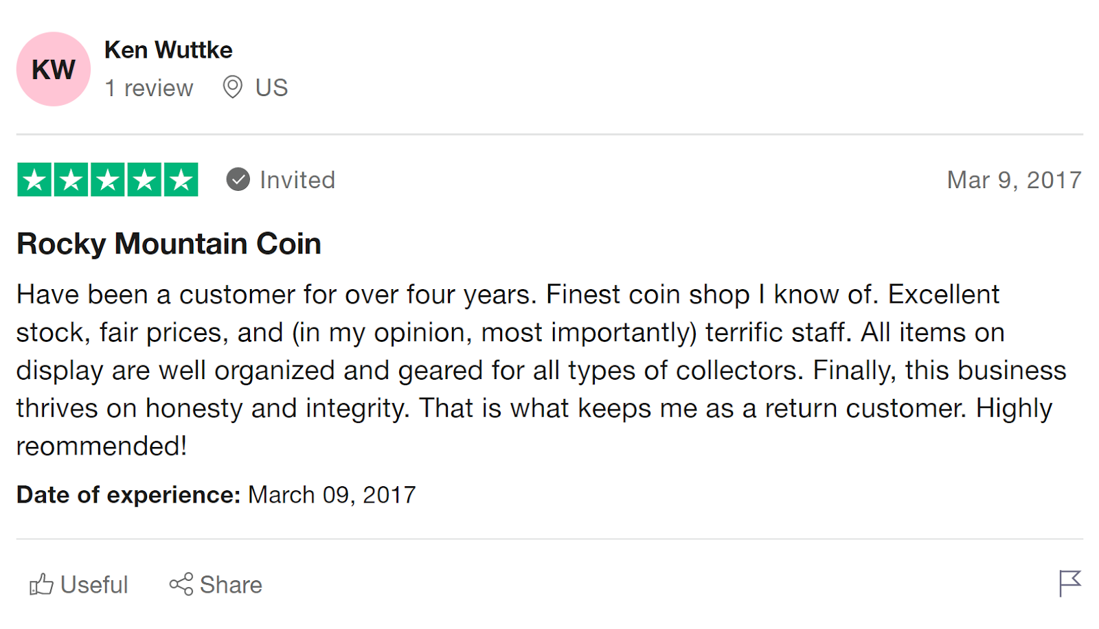Click the fourth green rating star
The image size is (1099, 629).
pos(144,180)
